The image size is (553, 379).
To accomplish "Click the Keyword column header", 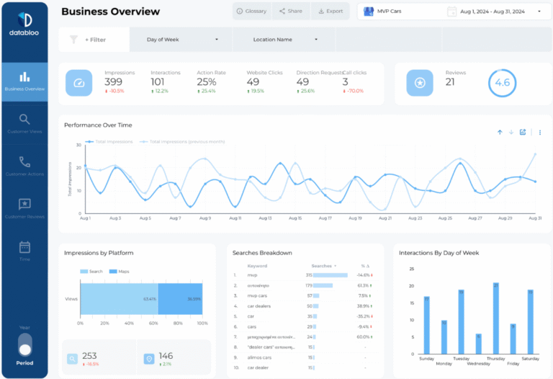I will pos(257,266).
